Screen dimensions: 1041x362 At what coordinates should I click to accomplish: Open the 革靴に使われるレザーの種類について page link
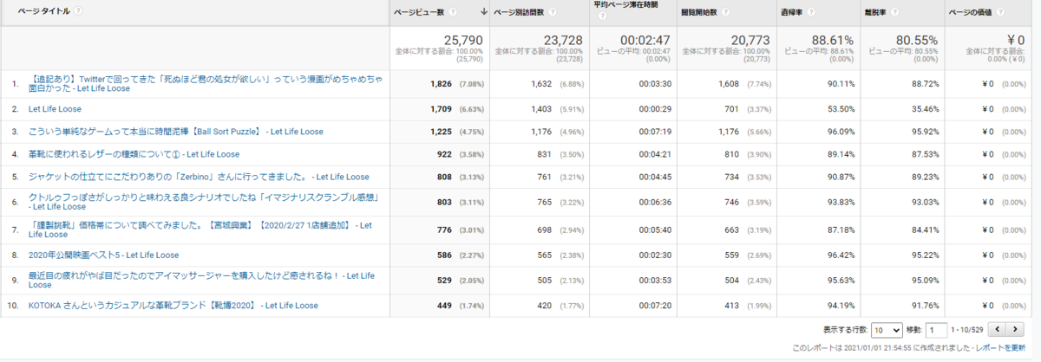coord(134,154)
